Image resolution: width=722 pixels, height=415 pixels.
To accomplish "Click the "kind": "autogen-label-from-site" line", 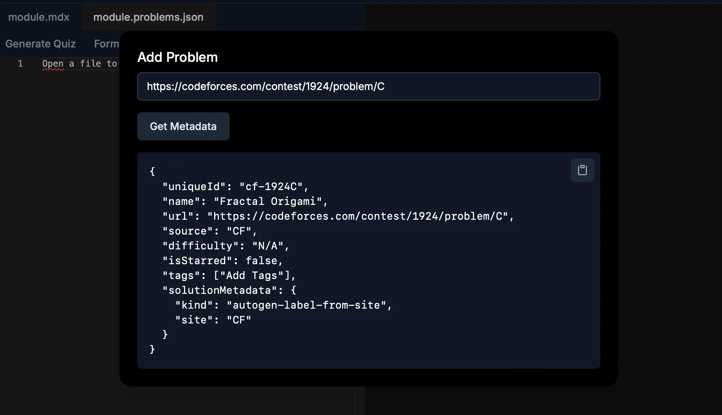I will coord(283,305).
